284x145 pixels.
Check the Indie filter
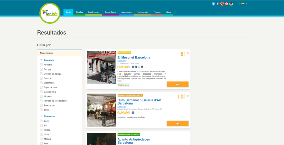(41, 134)
